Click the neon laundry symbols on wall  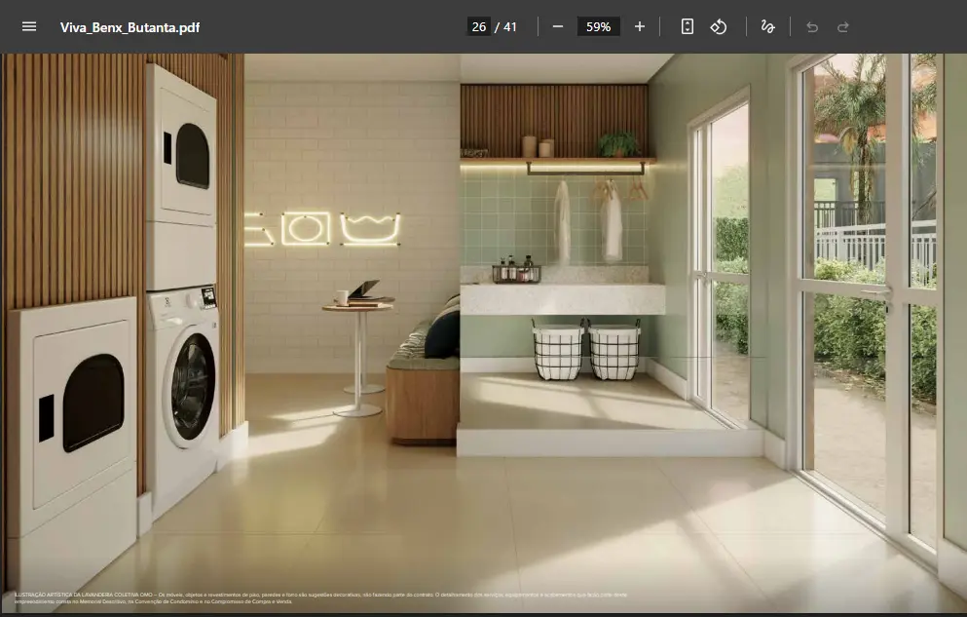(x=322, y=228)
